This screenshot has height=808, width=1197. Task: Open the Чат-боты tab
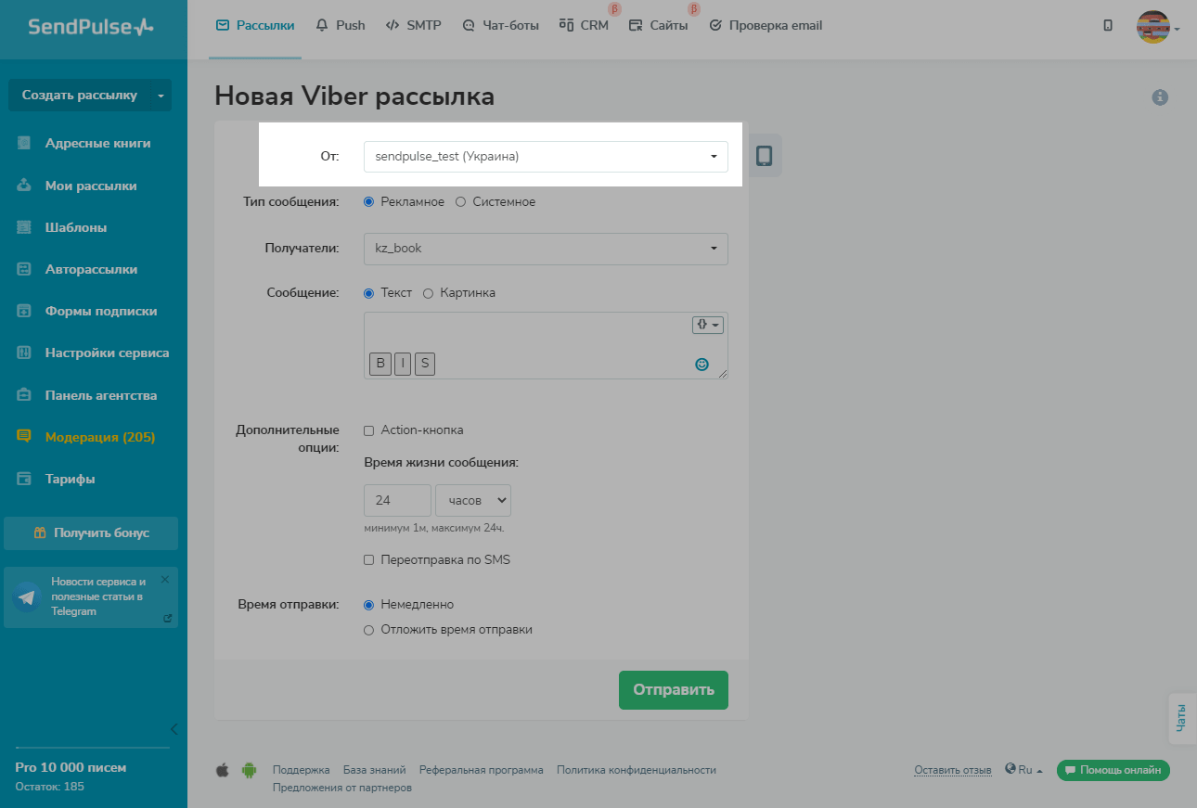click(500, 26)
